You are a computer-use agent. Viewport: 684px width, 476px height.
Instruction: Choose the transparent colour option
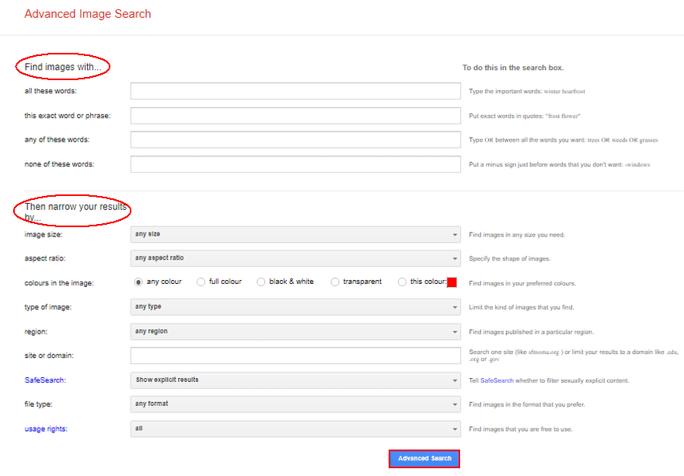[x=334, y=282]
